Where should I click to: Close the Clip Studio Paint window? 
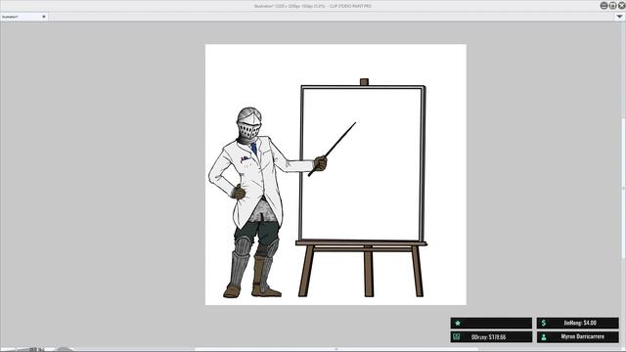click(622, 6)
